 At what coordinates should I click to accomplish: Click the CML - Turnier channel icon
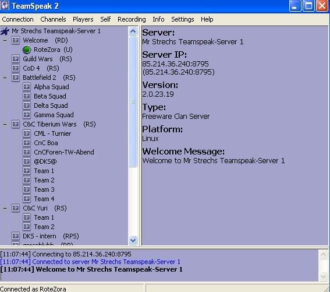coord(27,133)
